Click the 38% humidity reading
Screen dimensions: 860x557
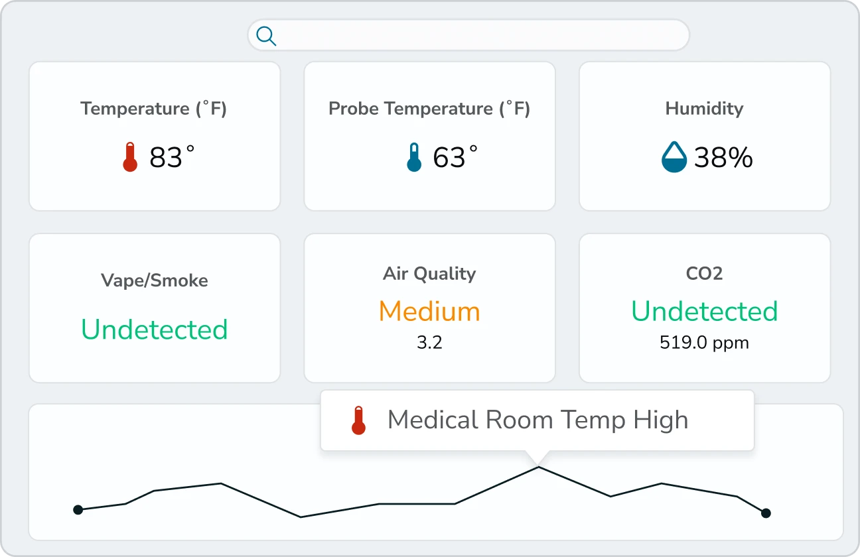pyautogui.click(x=723, y=158)
